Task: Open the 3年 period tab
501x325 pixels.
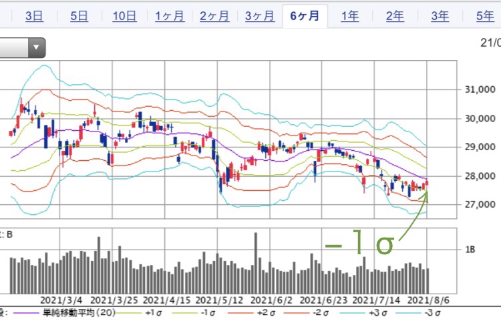Action: coord(440,17)
